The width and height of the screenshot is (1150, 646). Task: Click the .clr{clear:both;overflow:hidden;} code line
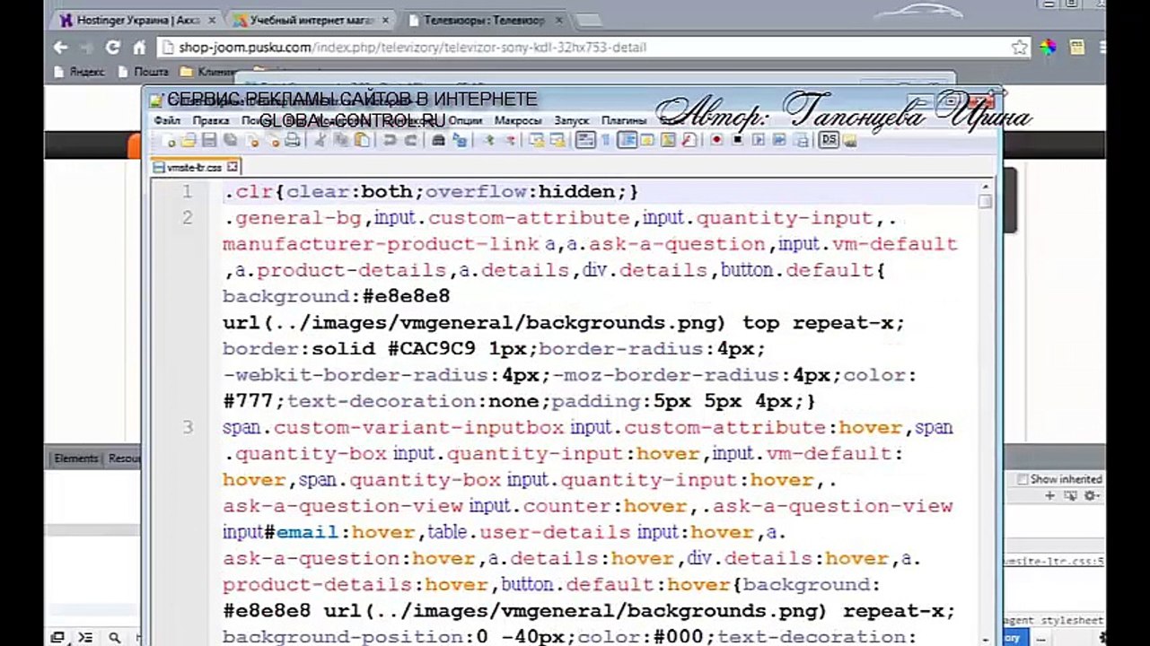click(x=431, y=191)
